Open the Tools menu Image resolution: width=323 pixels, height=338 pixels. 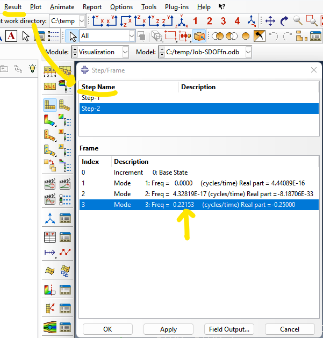click(149, 7)
